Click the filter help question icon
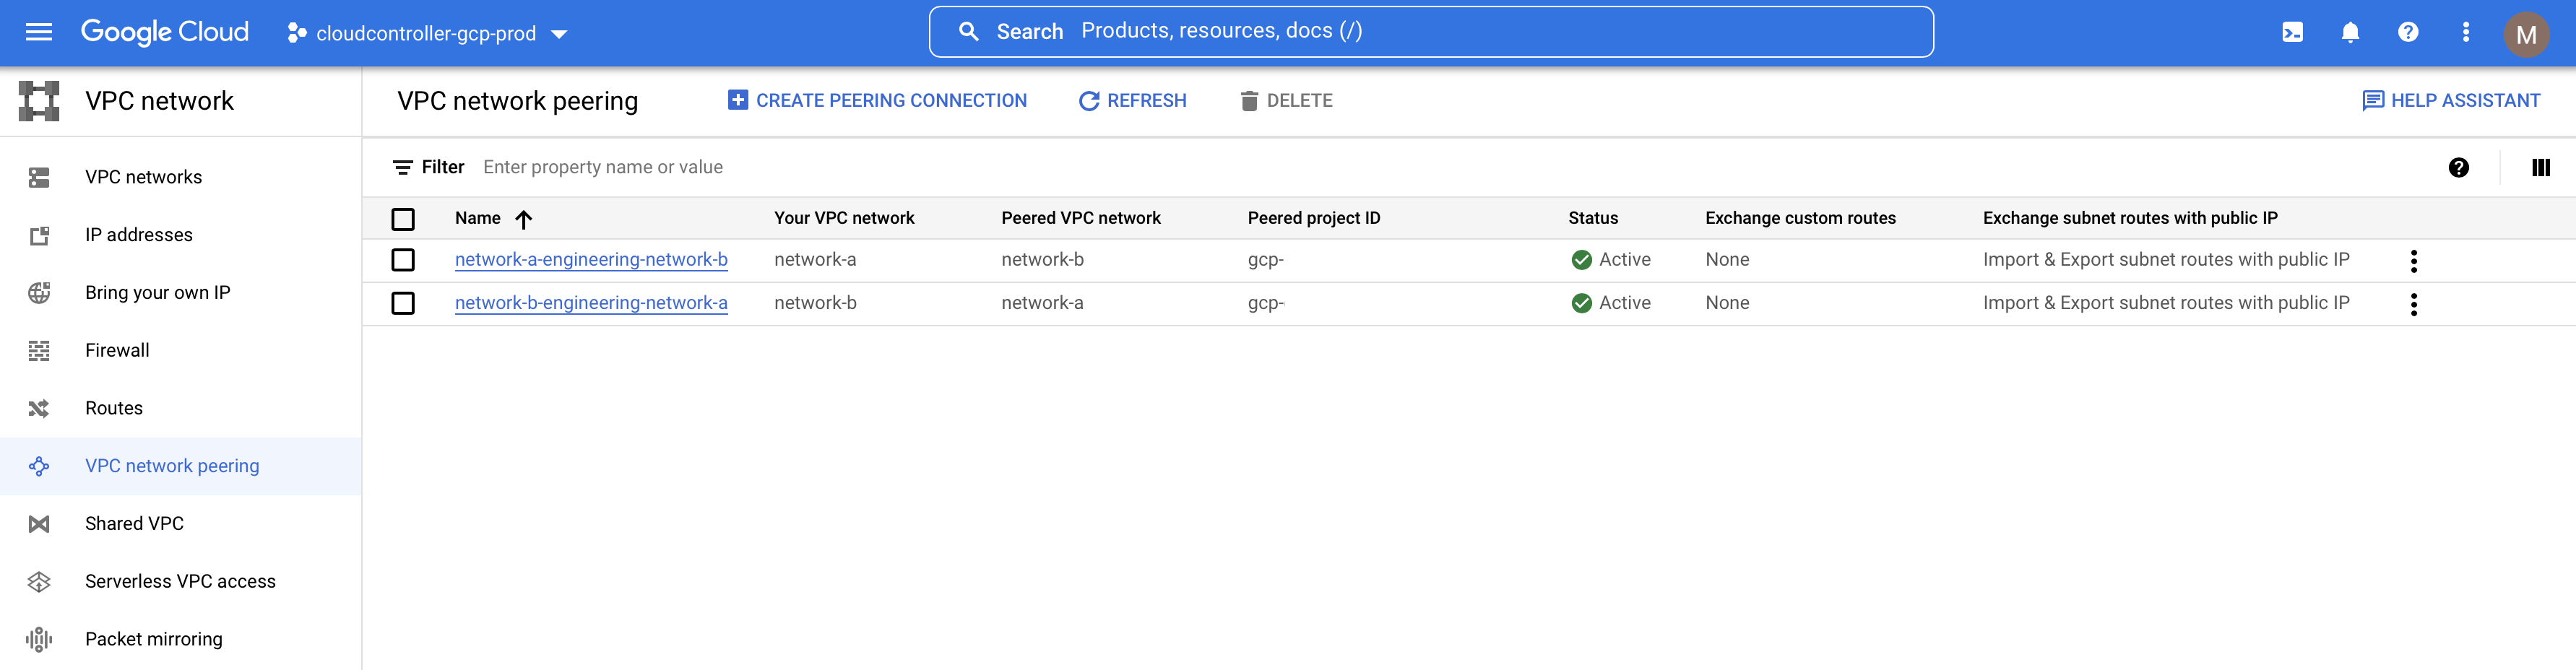The image size is (2576, 670). [2458, 168]
